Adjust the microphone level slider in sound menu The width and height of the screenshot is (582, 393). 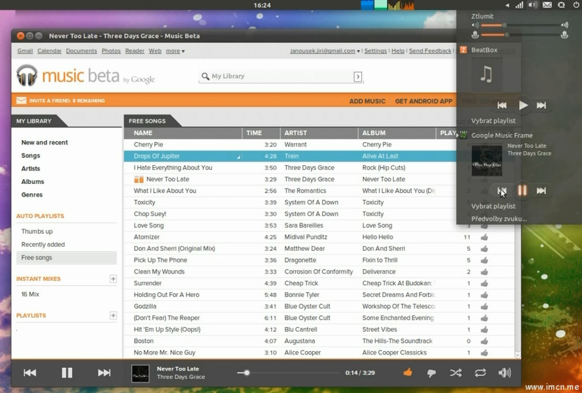point(520,35)
